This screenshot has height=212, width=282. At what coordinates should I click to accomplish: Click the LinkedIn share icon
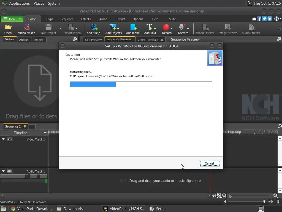tap(270, 18)
